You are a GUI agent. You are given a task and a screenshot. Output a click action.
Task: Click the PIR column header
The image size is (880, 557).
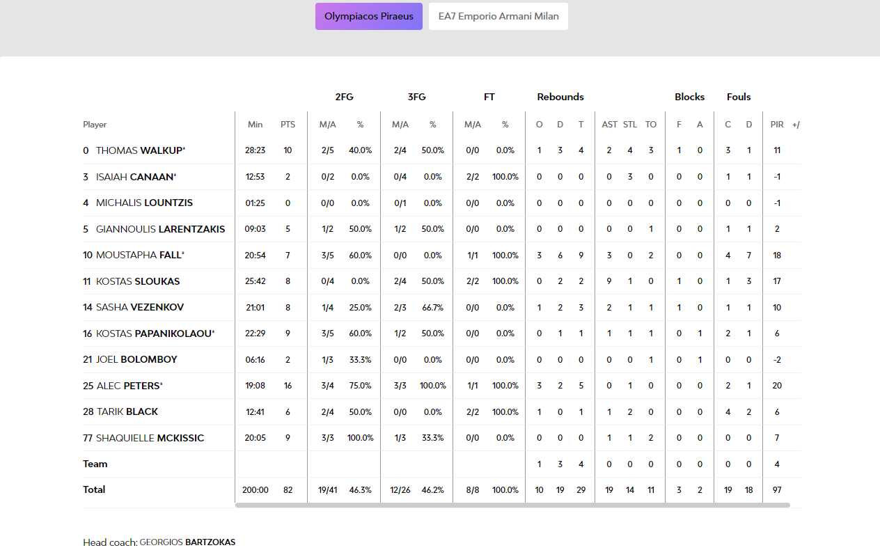776,125
